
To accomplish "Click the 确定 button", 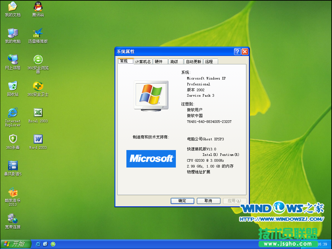I will (x=182, y=200).
